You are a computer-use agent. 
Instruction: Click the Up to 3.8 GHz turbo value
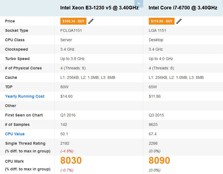[73, 59]
